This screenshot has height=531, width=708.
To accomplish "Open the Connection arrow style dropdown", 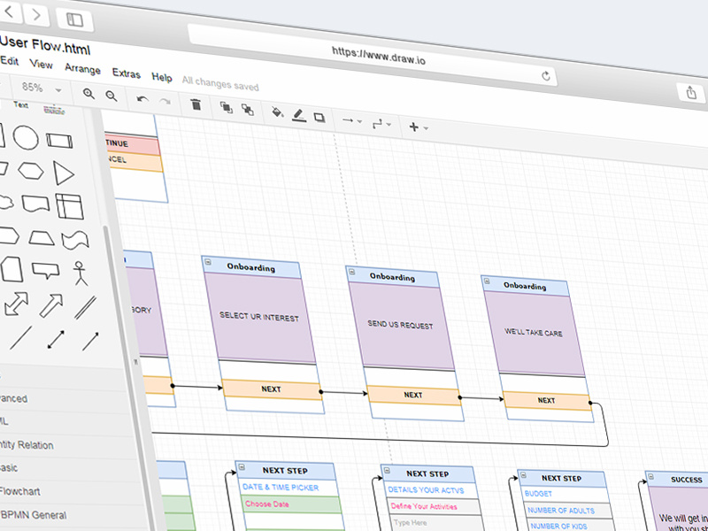I will [x=352, y=120].
